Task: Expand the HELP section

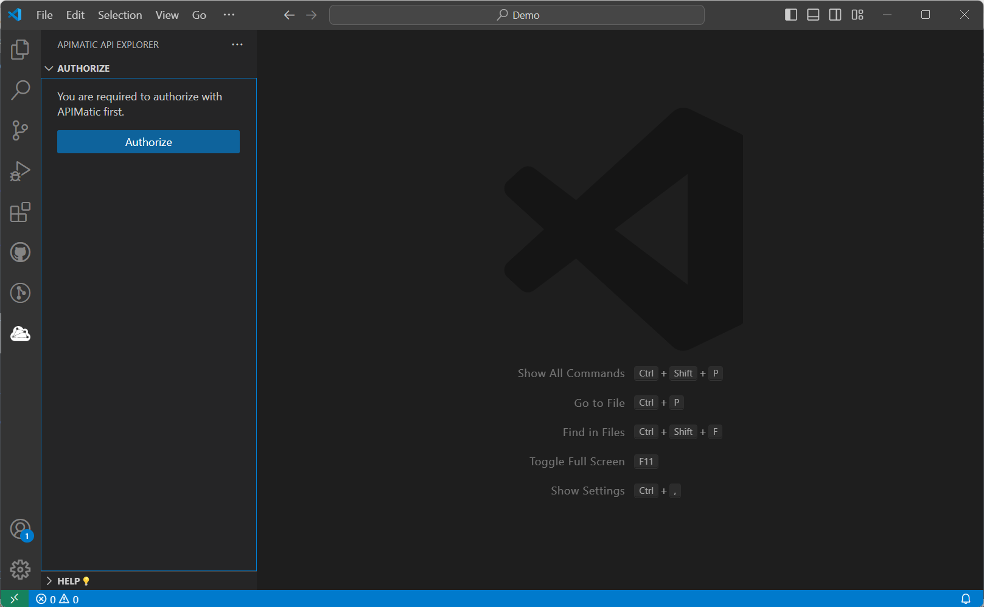Action: coord(148,581)
